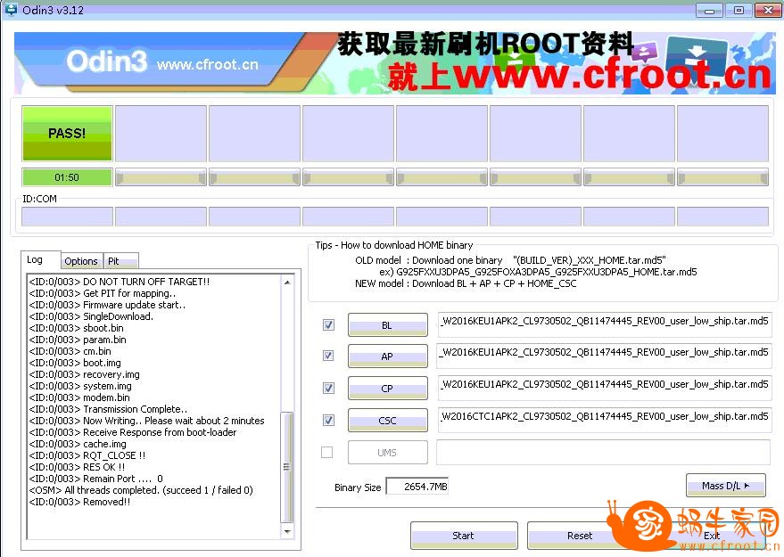Click the CSC file path field
Viewport: 784px width, 557px height.
click(x=605, y=420)
